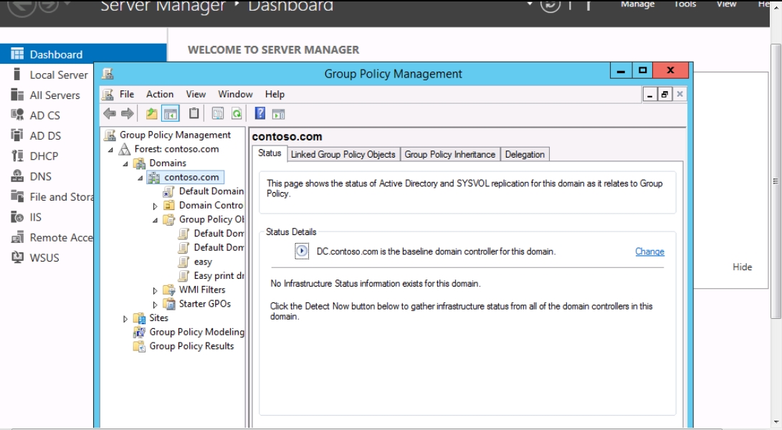Image resolution: width=782 pixels, height=430 pixels.
Task: Switch to the Status tab
Action: pos(270,153)
